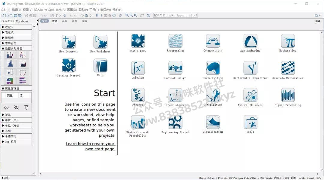
Task: Expand the 常用符号 palette
Action: coord(16,43)
